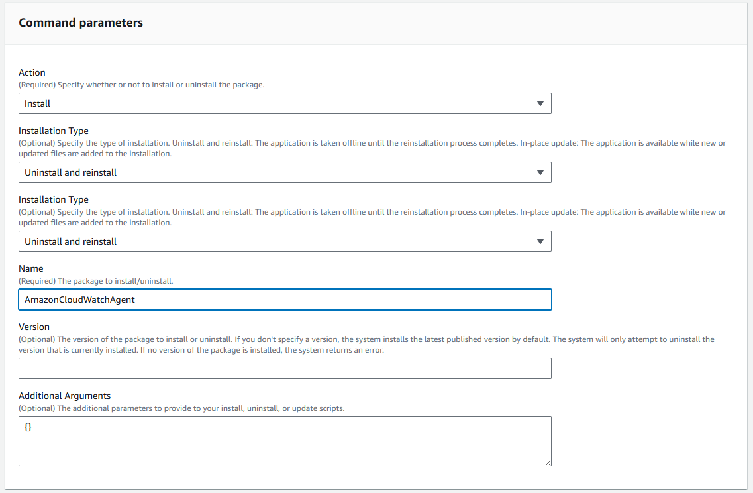
Task: Click the resize handle of Additional Arguments box
Action: point(548,463)
